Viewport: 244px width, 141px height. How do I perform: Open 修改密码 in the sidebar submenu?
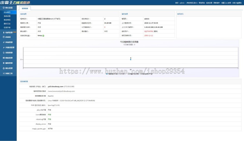(7, 20)
